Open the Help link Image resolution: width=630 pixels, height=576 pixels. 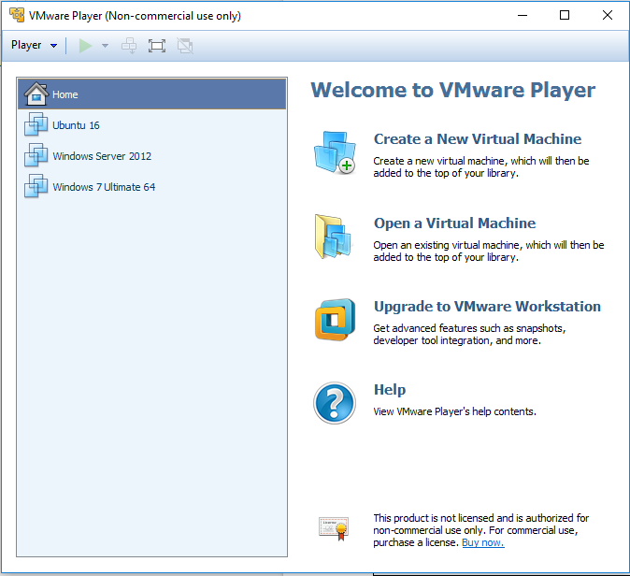click(x=390, y=390)
